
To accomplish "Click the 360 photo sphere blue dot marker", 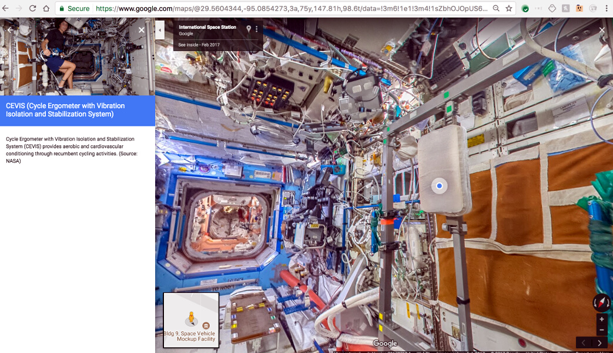I will click(439, 185).
